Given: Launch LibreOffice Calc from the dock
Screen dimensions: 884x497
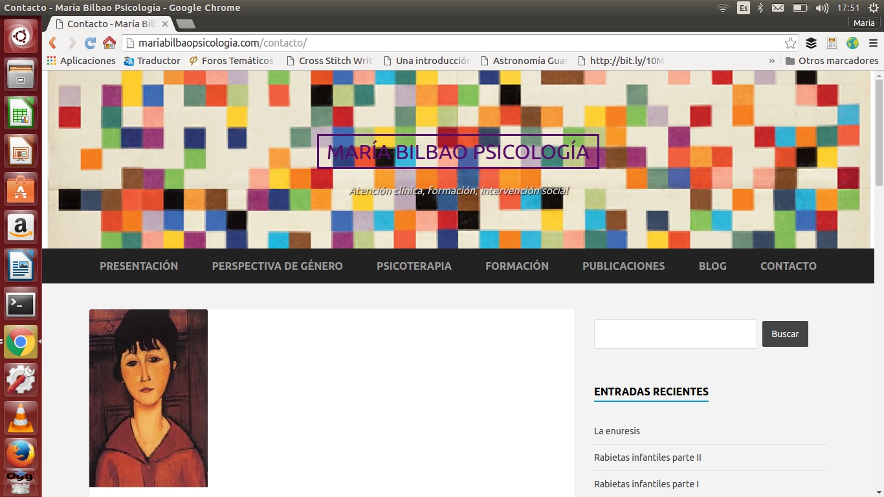Looking at the screenshot, I should (21, 113).
